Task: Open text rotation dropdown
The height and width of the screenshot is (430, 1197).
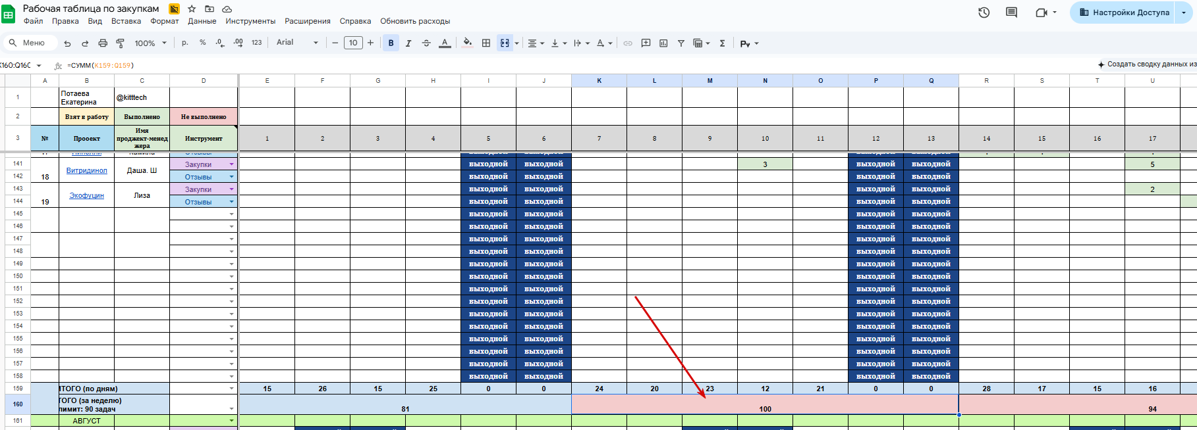Action: 604,43
